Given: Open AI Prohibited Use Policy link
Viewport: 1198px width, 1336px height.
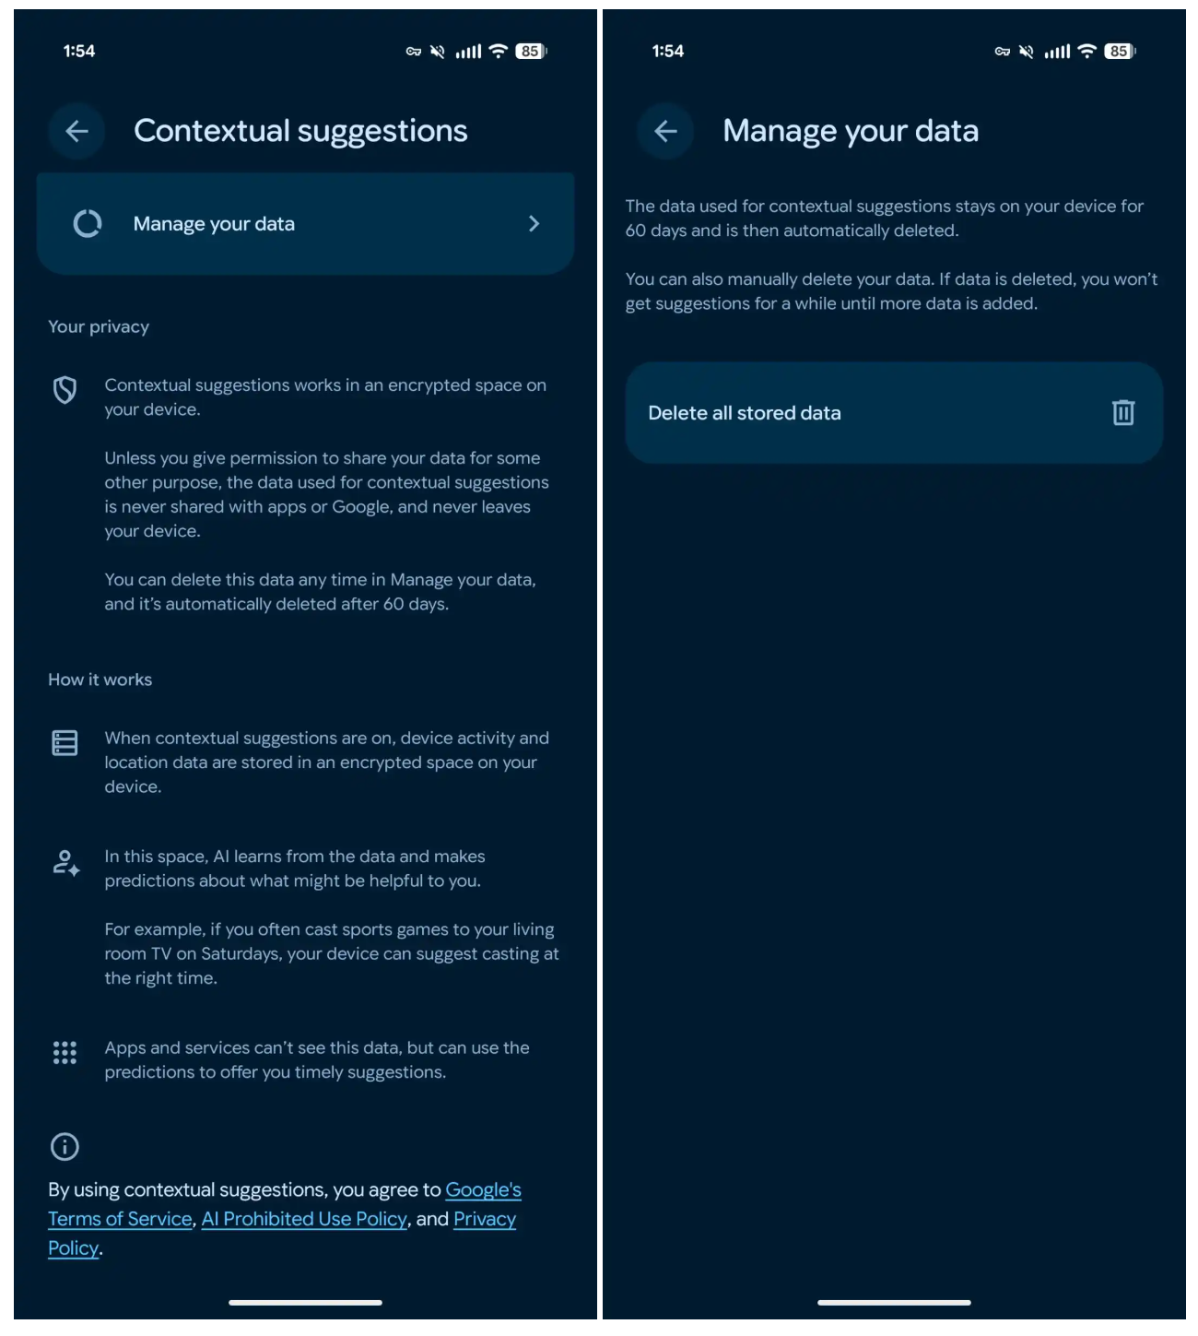Looking at the screenshot, I should point(304,1219).
